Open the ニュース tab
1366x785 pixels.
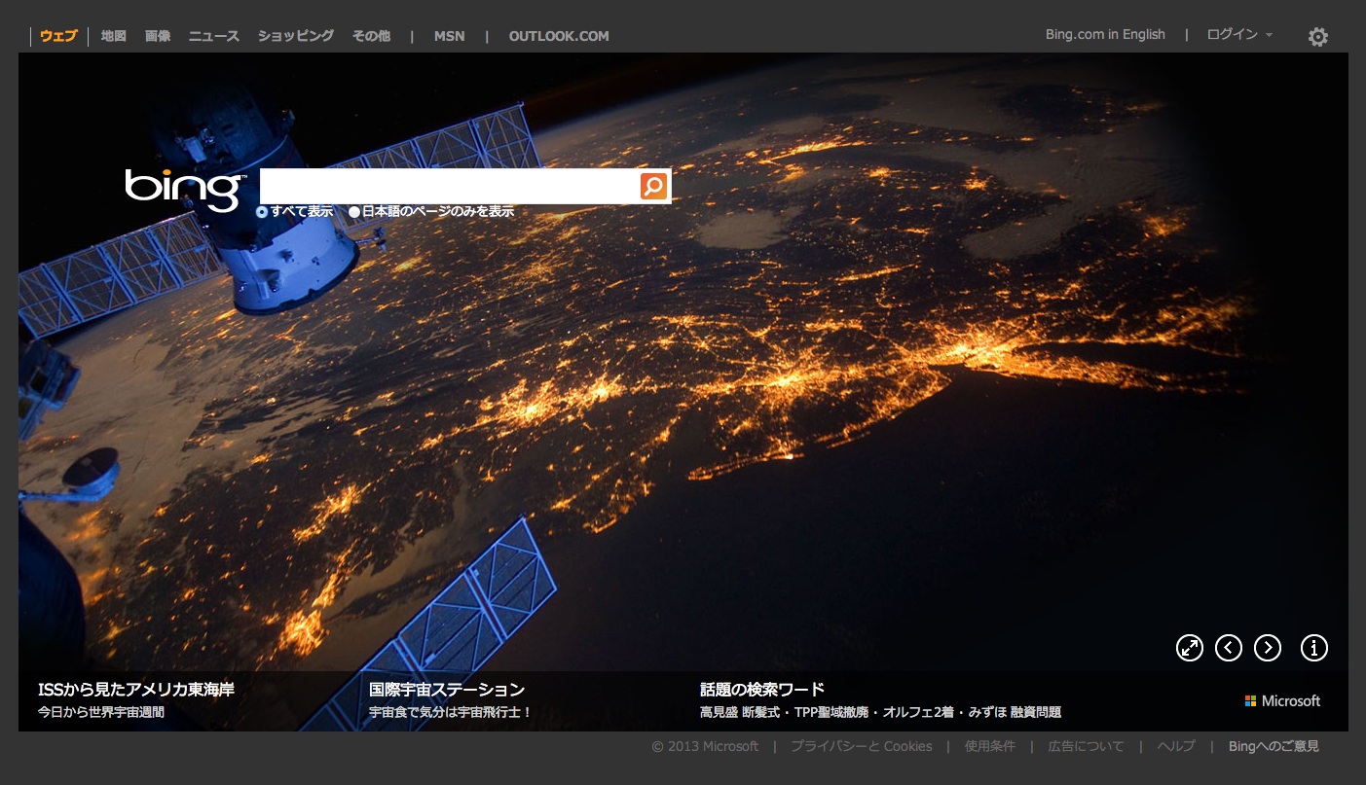(x=213, y=36)
